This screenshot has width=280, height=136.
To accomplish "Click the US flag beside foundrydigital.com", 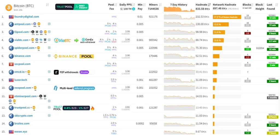I will click(x=11, y=17).
